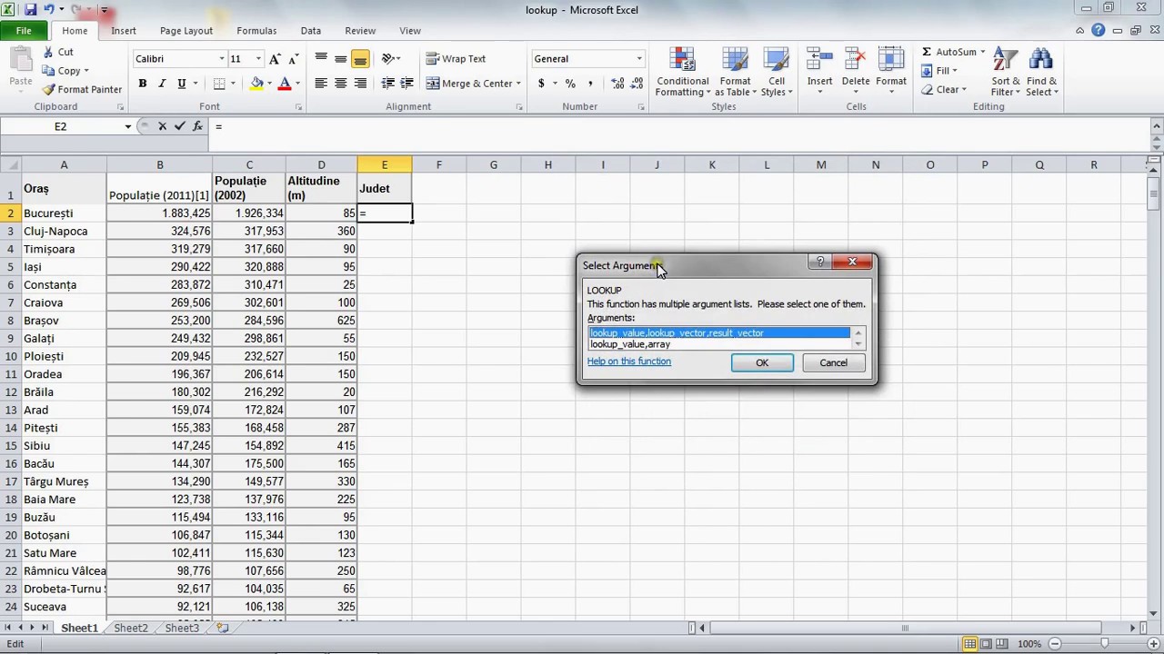Click Decrease Font Size icon
The image size is (1164, 654).
tap(293, 59)
